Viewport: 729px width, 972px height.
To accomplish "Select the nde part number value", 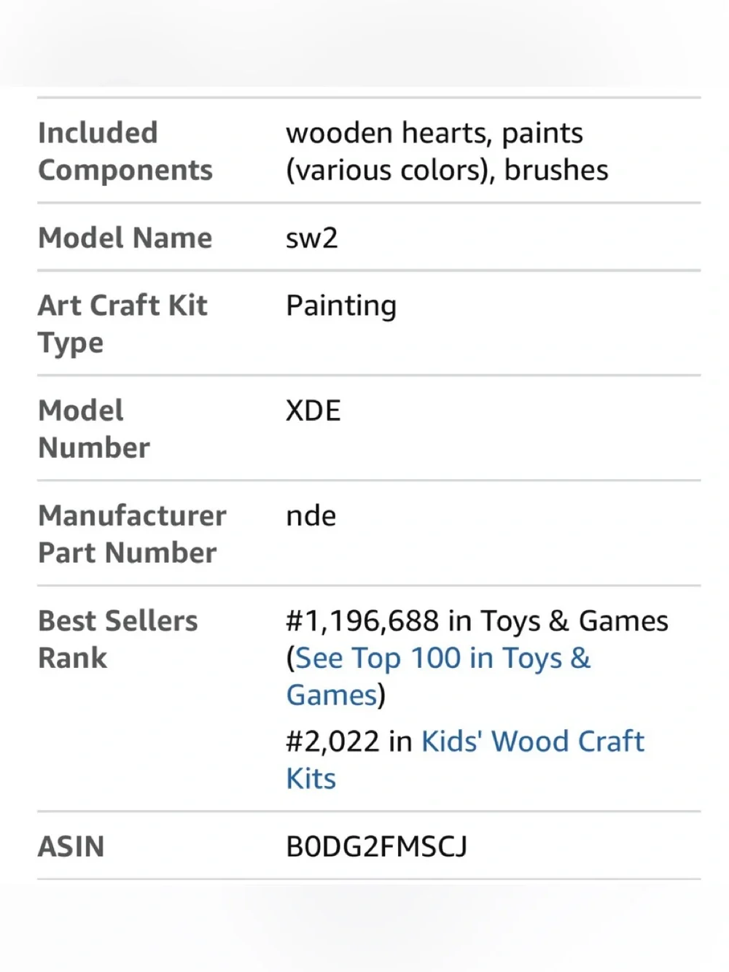I will 311,516.
